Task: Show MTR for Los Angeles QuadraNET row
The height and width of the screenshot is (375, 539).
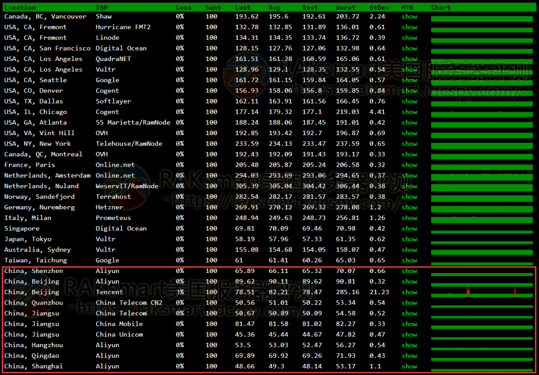Action: coord(409,59)
